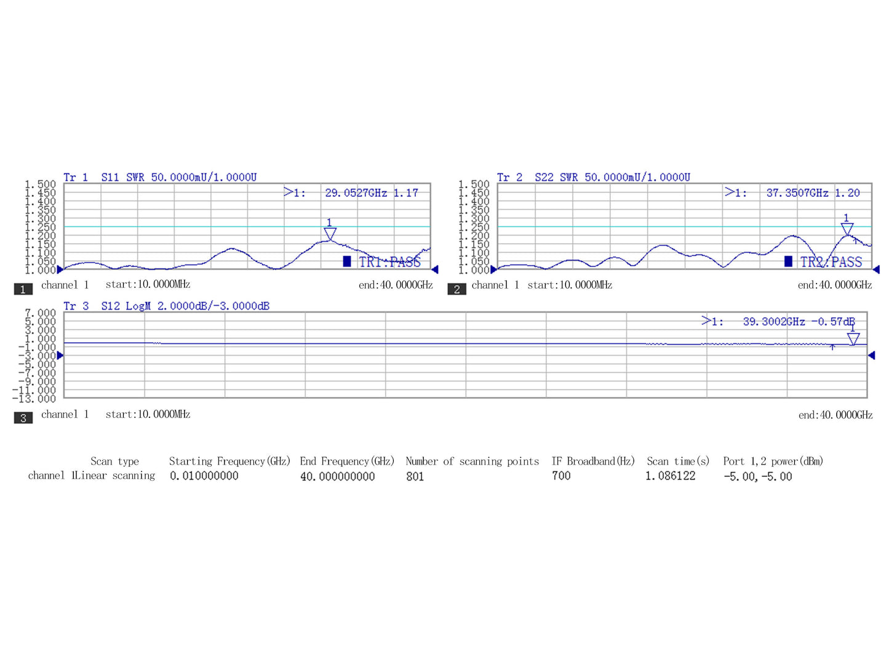889x667 pixels.
Task: Select marker 1 triangle on S22 trace
Action: pos(847,229)
